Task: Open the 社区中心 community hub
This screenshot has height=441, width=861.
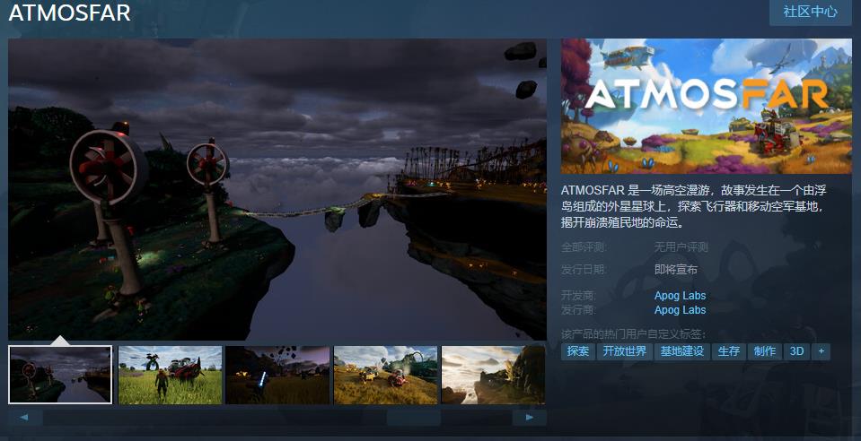Action: click(810, 12)
